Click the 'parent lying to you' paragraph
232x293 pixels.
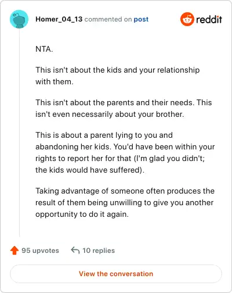[125, 152]
